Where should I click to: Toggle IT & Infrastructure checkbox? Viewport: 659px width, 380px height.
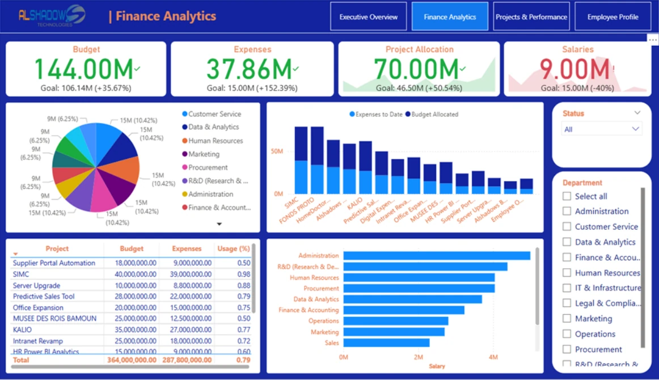point(567,288)
